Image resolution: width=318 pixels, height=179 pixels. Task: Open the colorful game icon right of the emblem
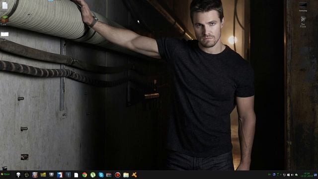tap(35, 175)
